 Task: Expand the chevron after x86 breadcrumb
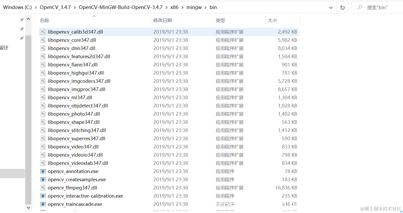[x=182, y=7]
